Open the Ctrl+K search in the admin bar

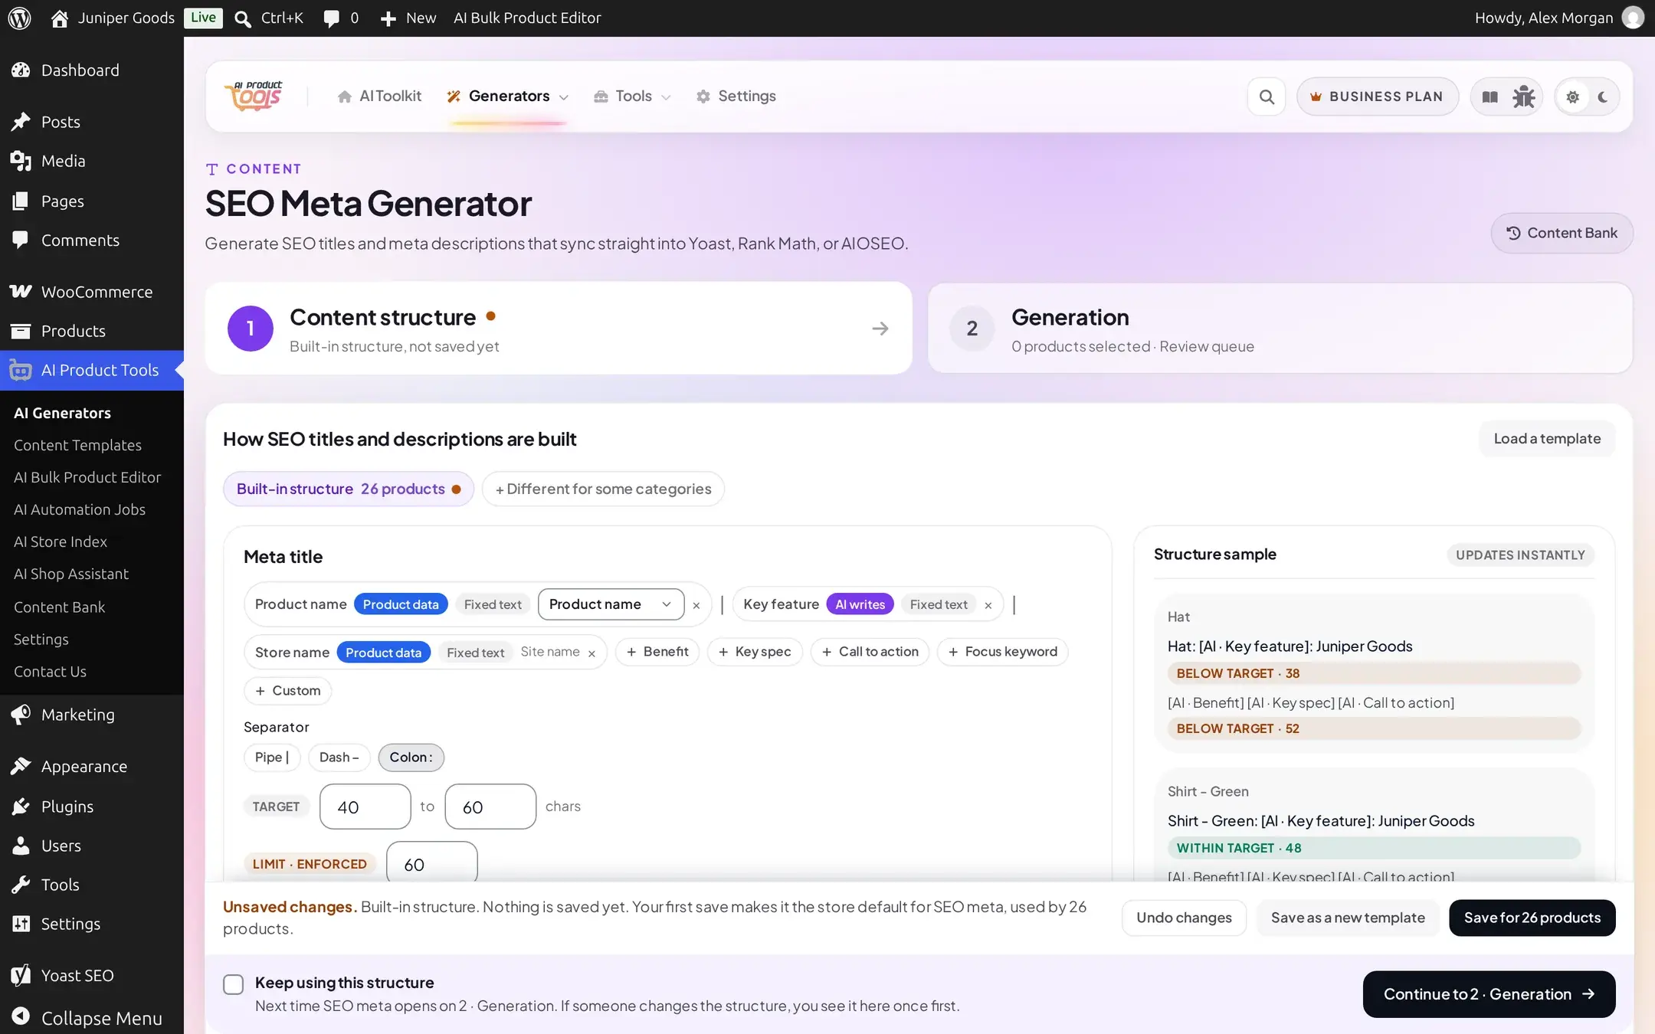(269, 18)
